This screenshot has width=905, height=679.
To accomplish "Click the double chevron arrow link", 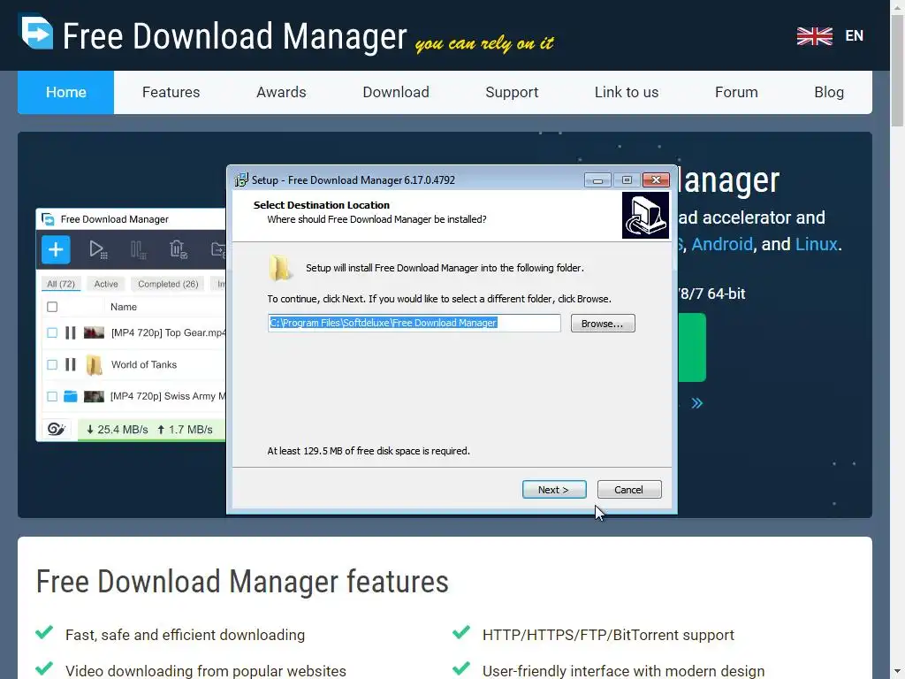I will [697, 403].
